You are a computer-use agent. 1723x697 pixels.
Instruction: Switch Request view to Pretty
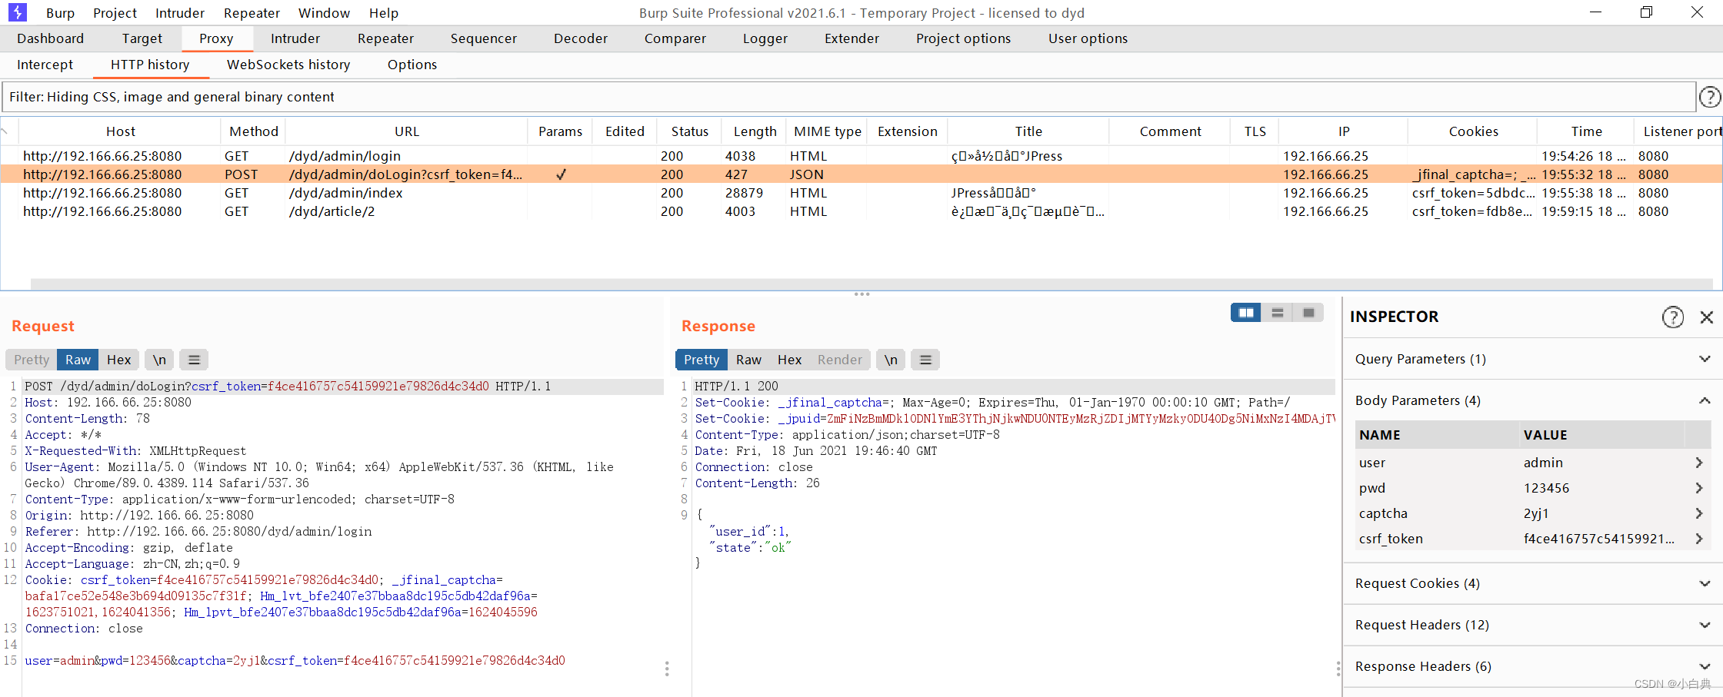click(32, 360)
